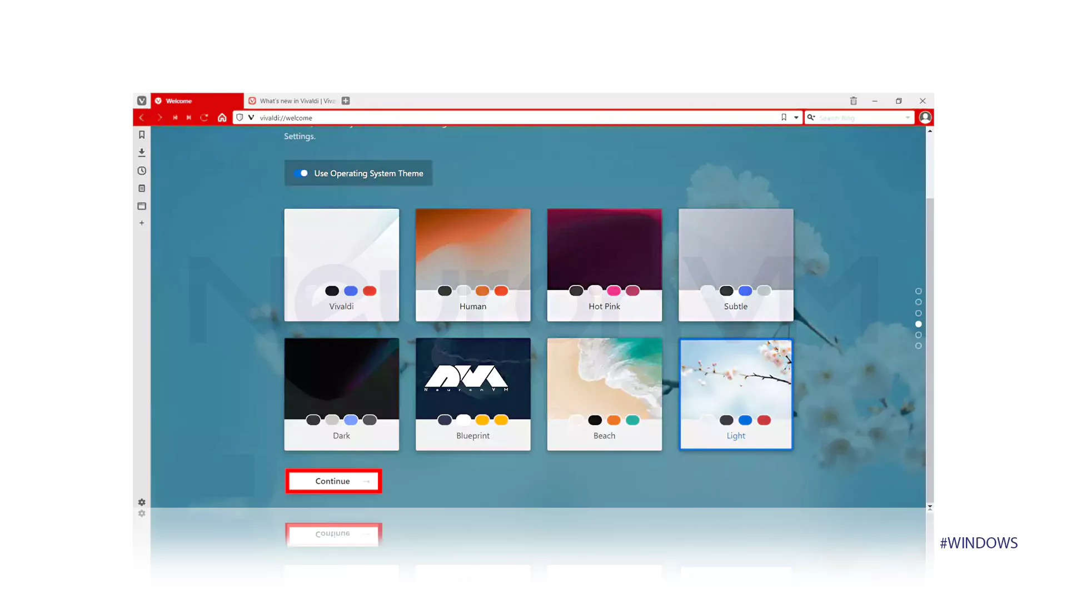
Task: Click the Search Bing input field
Action: click(860, 118)
